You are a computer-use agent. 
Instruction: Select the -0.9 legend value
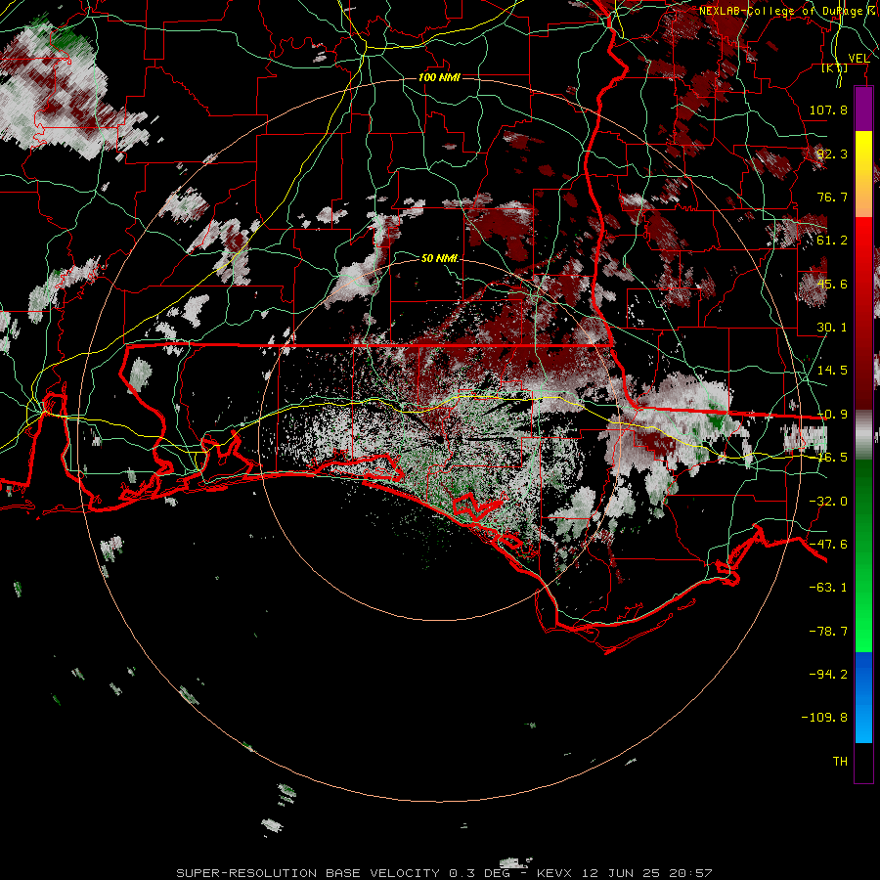pyautogui.click(x=832, y=415)
